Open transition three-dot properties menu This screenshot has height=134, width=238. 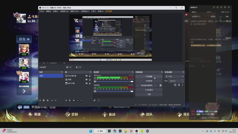pyautogui.click(x=183, y=85)
